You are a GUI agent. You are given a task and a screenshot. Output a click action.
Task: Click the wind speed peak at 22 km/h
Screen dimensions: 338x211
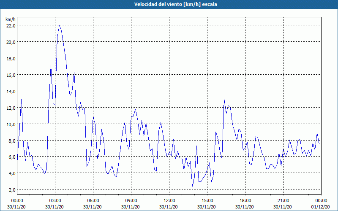click(x=59, y=25)
